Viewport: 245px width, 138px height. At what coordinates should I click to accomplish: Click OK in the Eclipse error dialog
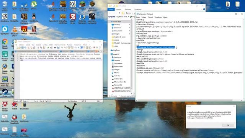[228, 125]
